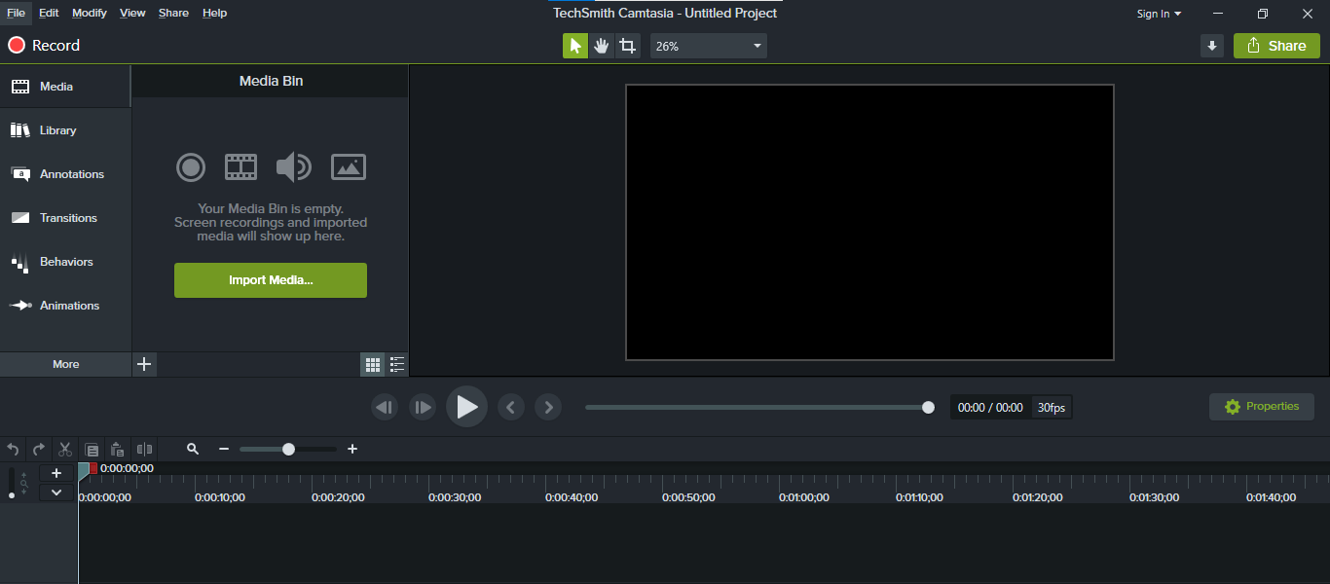Switch to the Behaviors tab
1330x584 pixels.
point(65,262)
